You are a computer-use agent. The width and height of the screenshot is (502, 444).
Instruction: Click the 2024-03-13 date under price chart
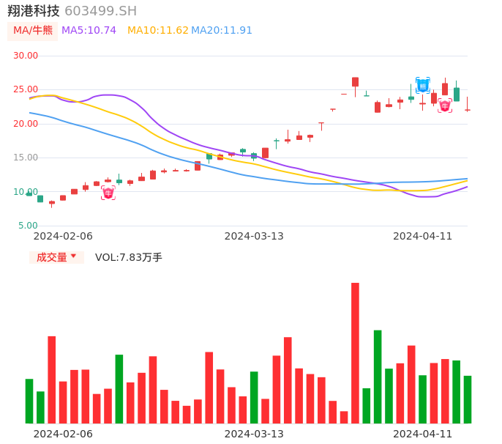point(254,236)
